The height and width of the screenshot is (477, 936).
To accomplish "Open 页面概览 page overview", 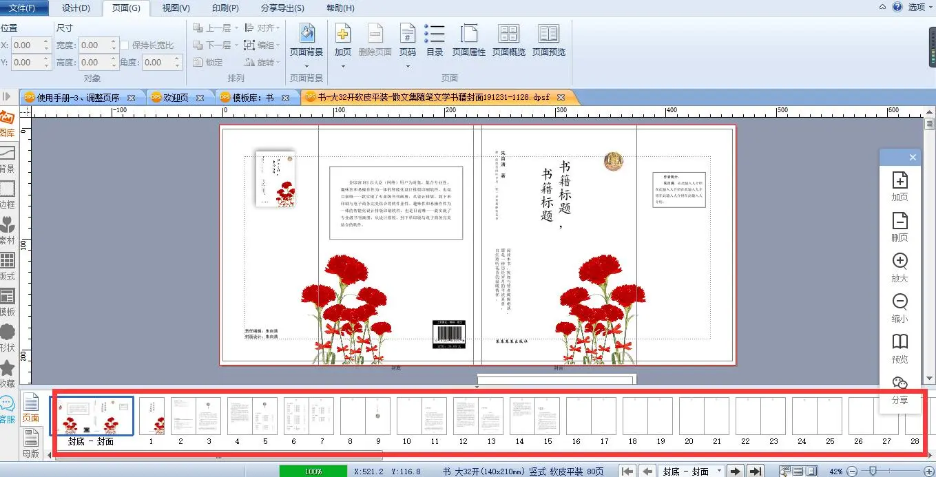I will (x=508, y=40).
